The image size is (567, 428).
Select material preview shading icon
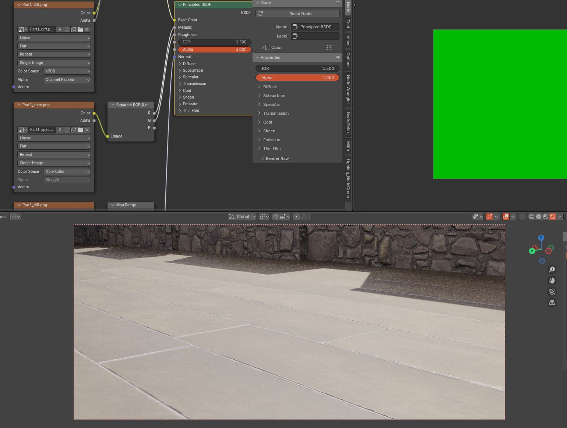[x=546, y=217]
